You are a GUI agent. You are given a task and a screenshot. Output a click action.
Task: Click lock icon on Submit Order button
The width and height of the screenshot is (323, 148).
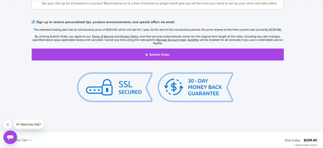[x=146, y=55]
